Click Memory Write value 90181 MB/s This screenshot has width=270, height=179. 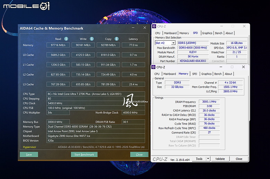click(x=83, y=45)
